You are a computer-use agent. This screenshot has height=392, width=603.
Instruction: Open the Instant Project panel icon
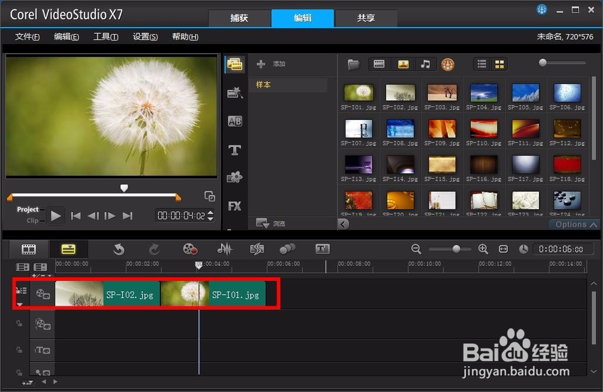tap(235, 93)
